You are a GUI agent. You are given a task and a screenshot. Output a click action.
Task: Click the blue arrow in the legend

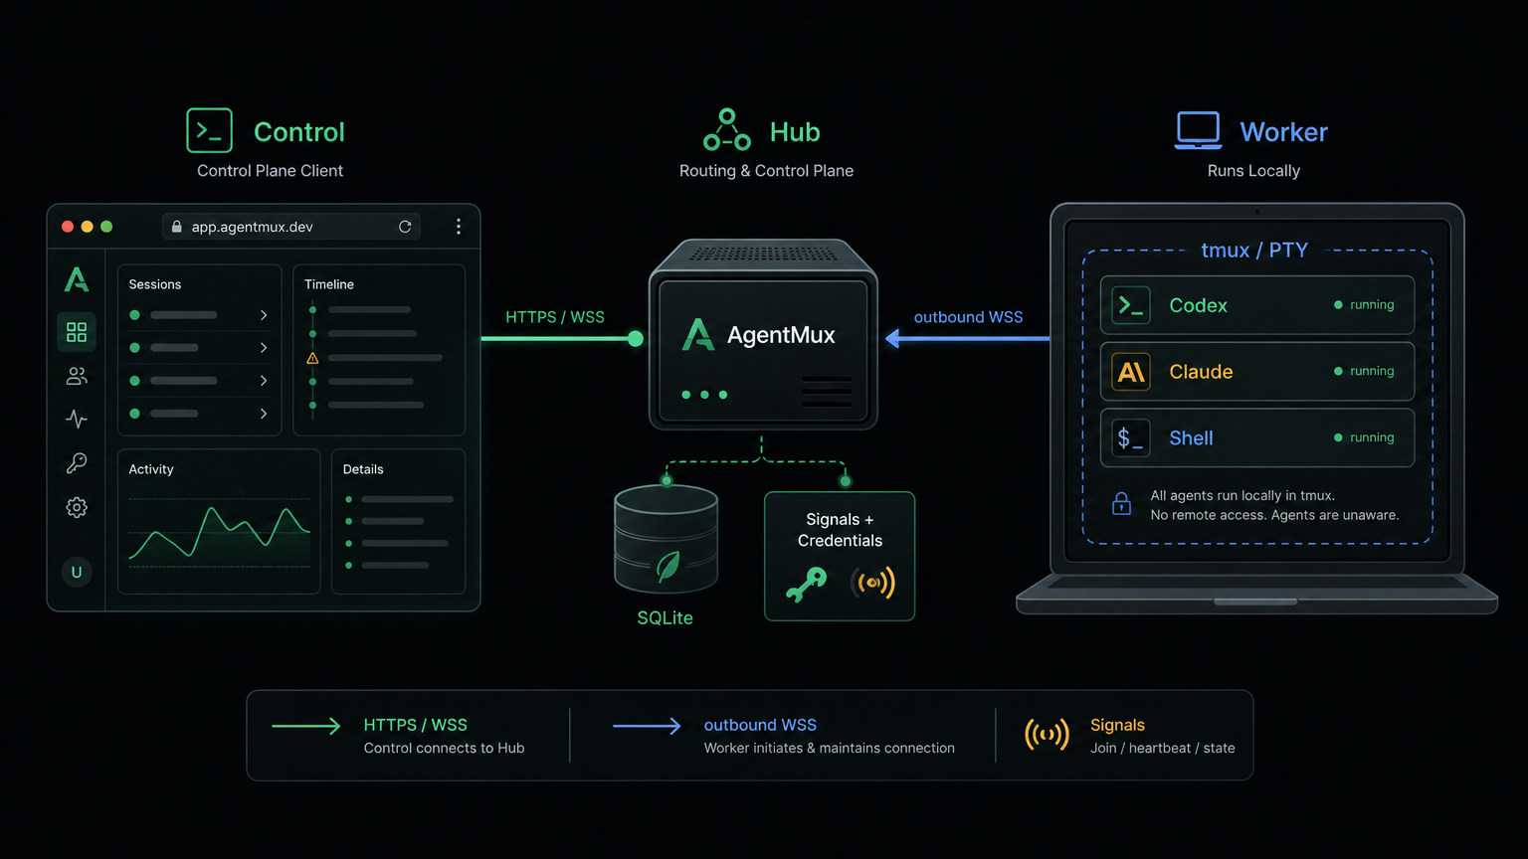[647, 726]
